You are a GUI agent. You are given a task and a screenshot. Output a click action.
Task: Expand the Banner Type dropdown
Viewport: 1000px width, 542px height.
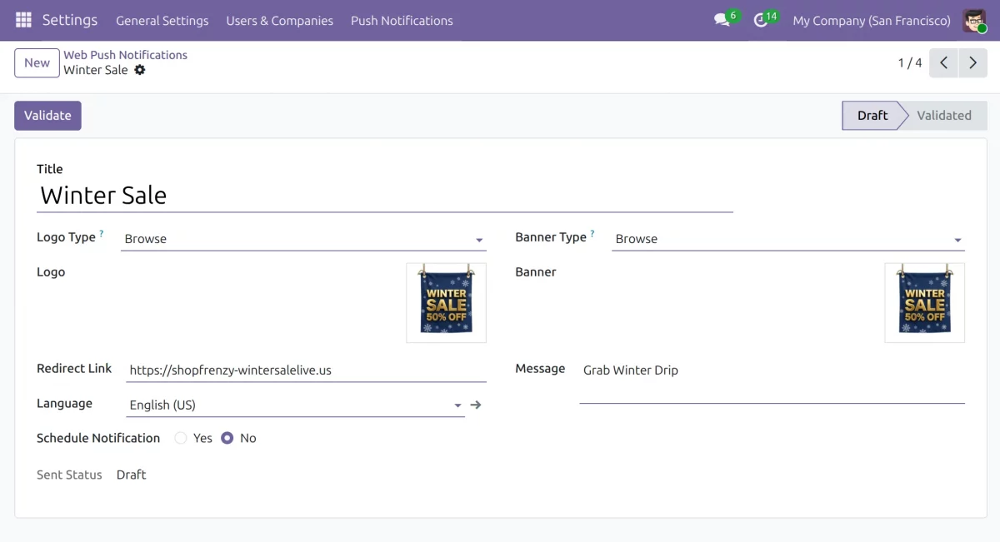point(788,239)
